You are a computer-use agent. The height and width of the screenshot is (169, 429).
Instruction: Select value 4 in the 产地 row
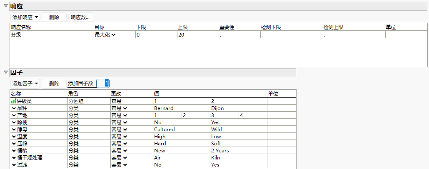[x=253, y=115]
